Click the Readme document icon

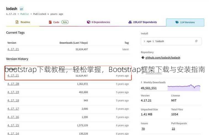17,22
